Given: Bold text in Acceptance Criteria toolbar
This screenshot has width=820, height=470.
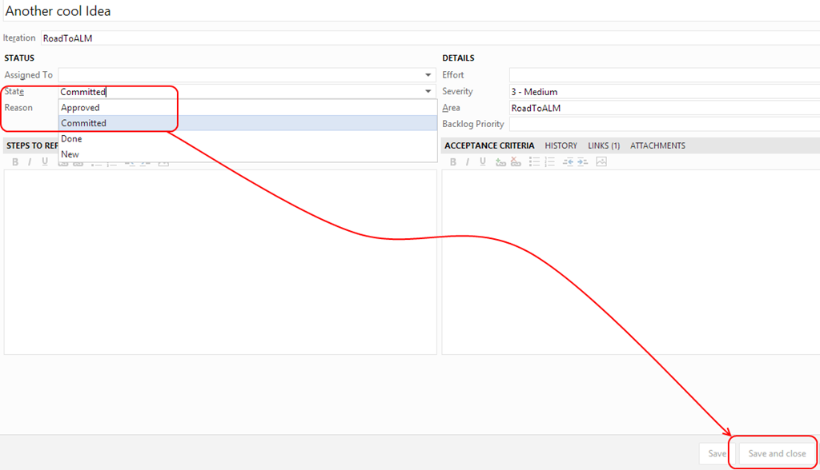Looking at the screenshot, I should [x=452, y=161].
